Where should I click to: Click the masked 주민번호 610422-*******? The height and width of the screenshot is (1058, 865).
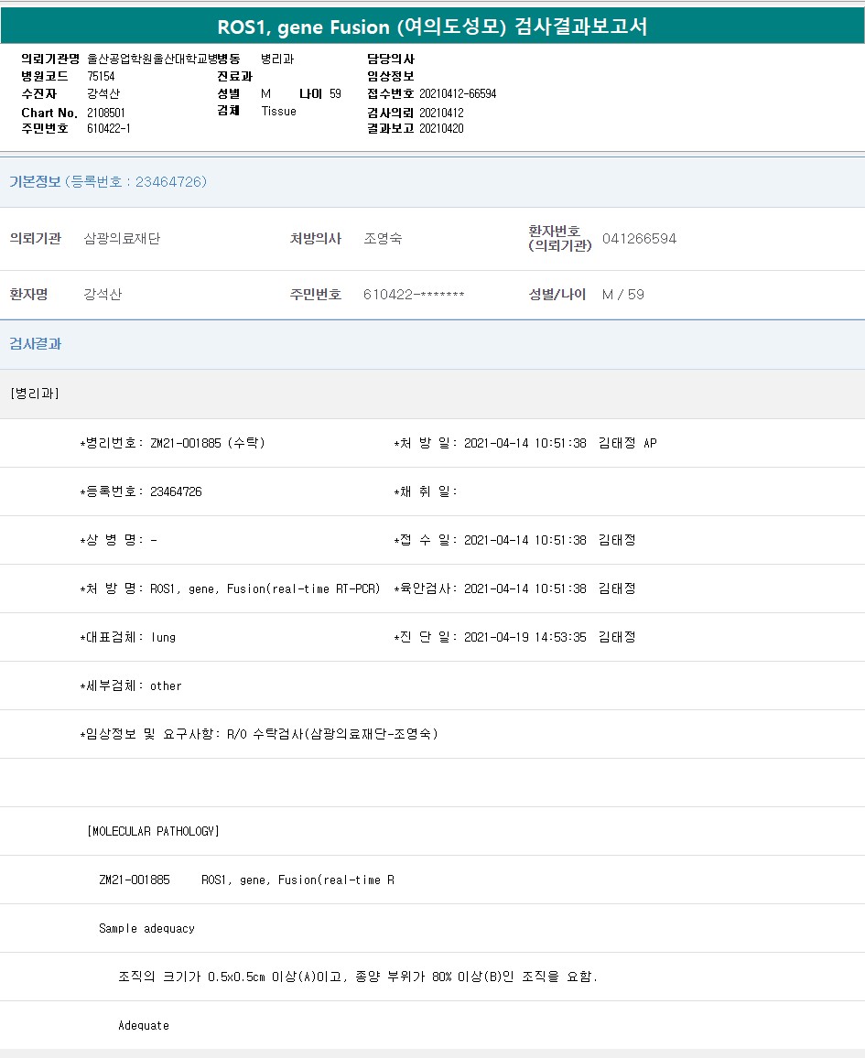pyautogui.click(x=414, y=295)
